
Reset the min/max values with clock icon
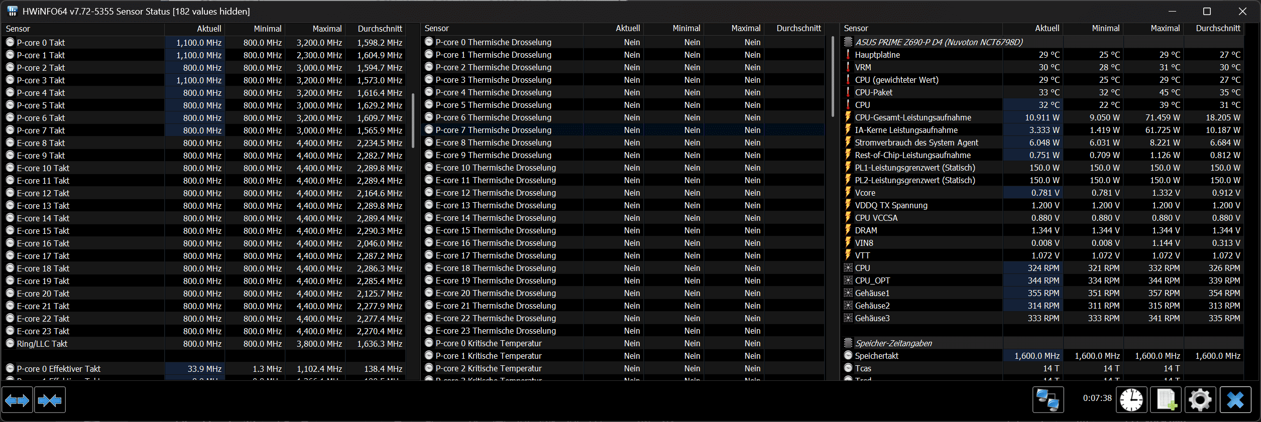click(x=1131, y=400)
